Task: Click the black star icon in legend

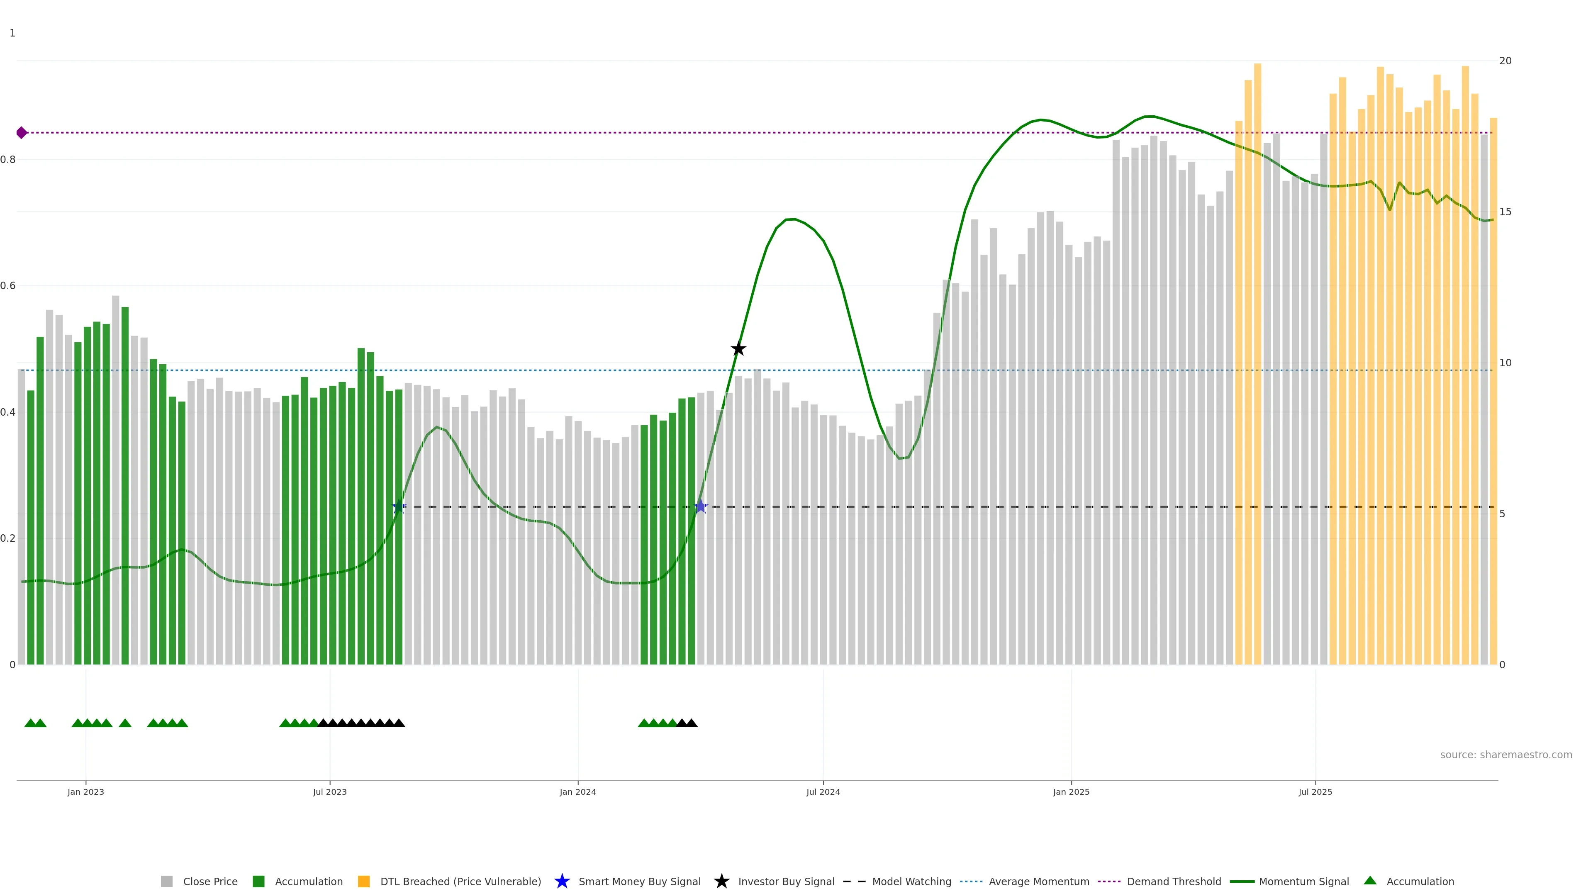Action: point(721,881)
